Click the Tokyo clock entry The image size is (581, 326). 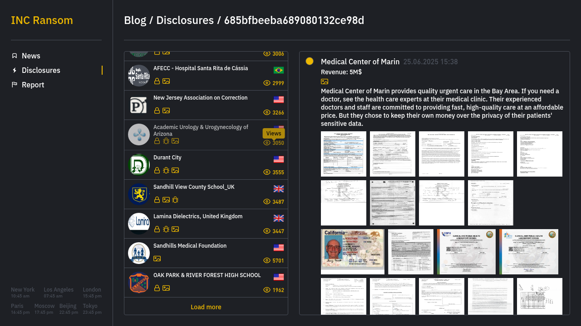click(x=92, y=309)
